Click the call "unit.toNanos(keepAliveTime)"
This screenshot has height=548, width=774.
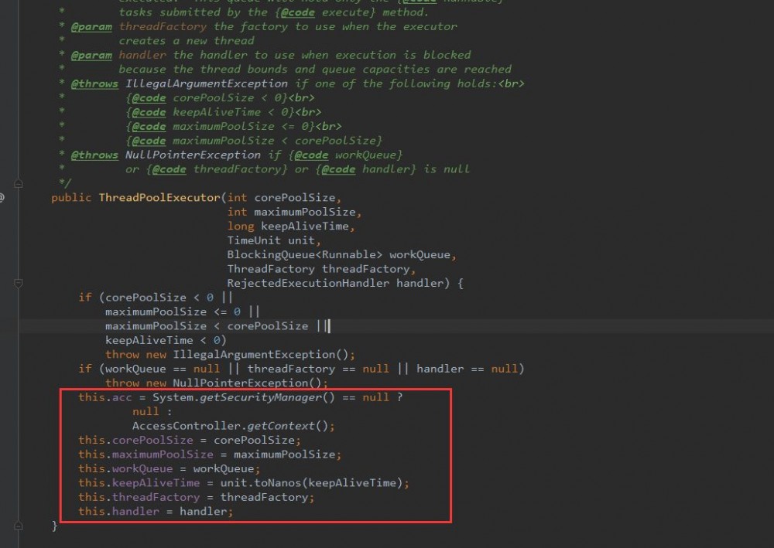point(311,483)
